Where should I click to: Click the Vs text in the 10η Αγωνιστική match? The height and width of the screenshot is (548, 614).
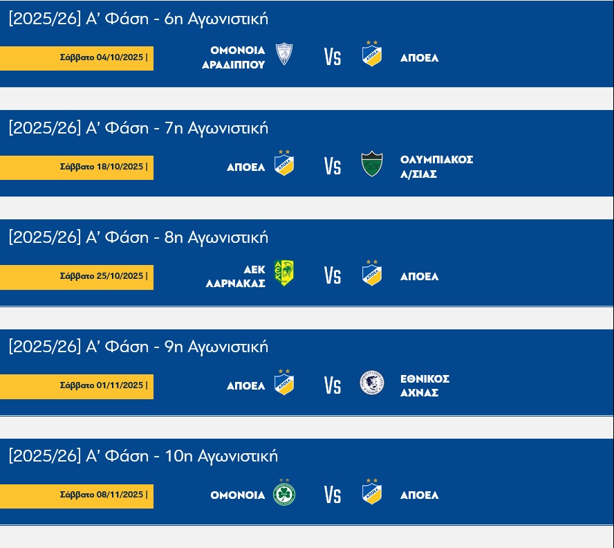point(333,495)
